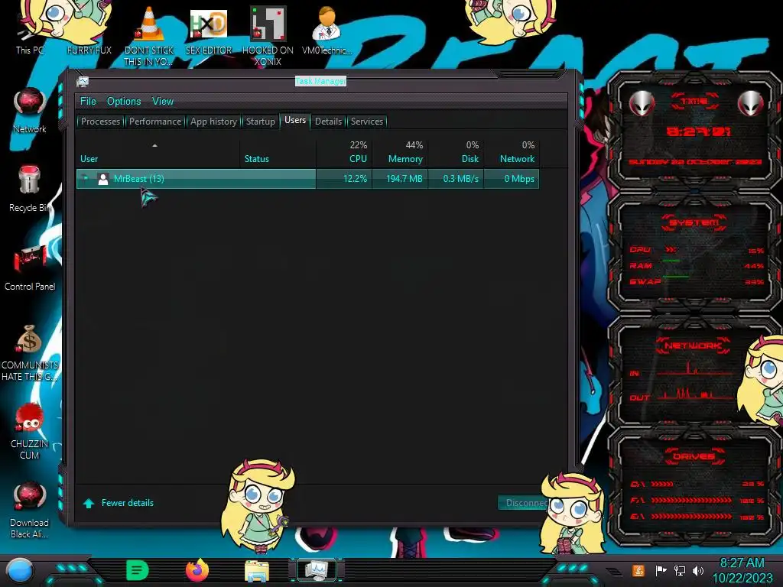Open File Explorer from the taskbar
783x587 pixels.
click(257, 571)
